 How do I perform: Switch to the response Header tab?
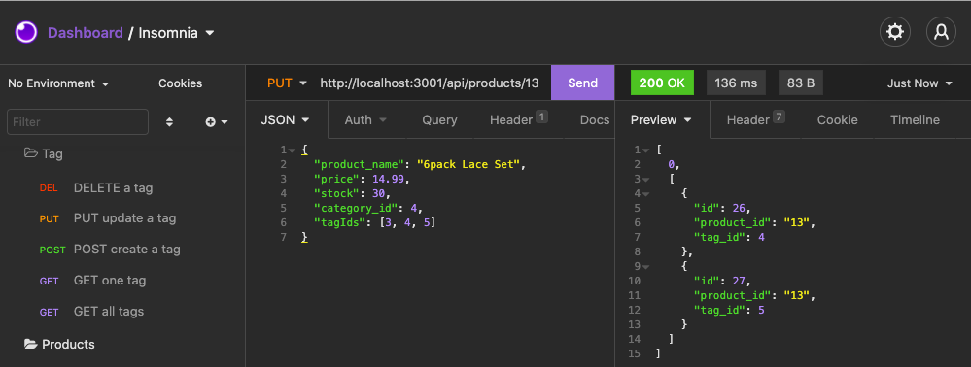[x=755, y=119]
